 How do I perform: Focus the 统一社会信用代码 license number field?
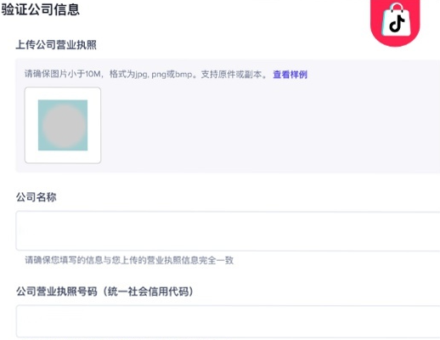228,321
